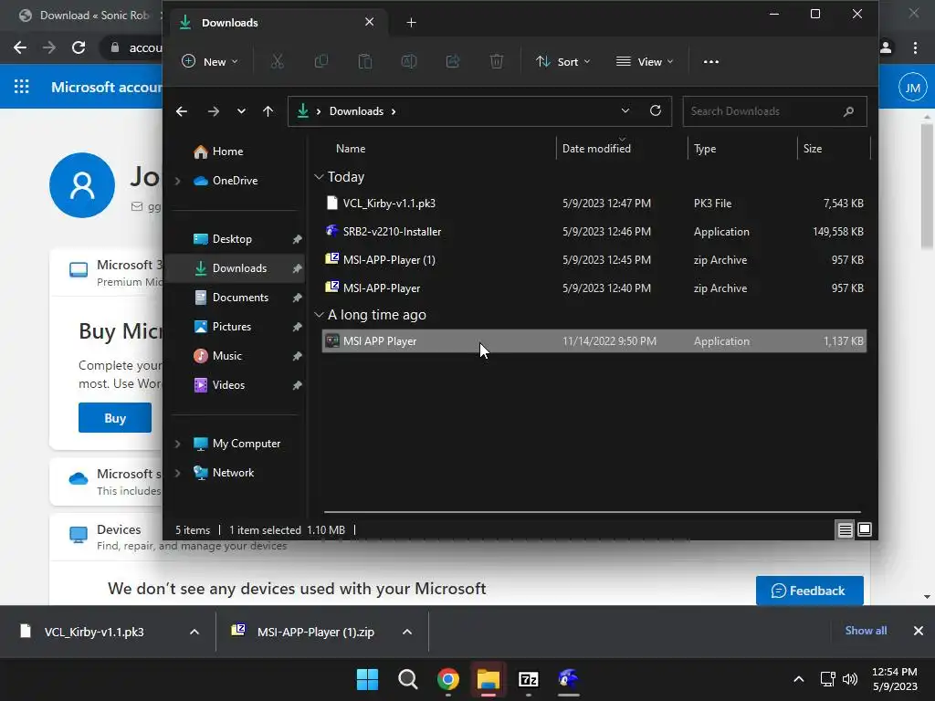Go back in File Explorer
The image size is (935, 701).
click(182, 111)
